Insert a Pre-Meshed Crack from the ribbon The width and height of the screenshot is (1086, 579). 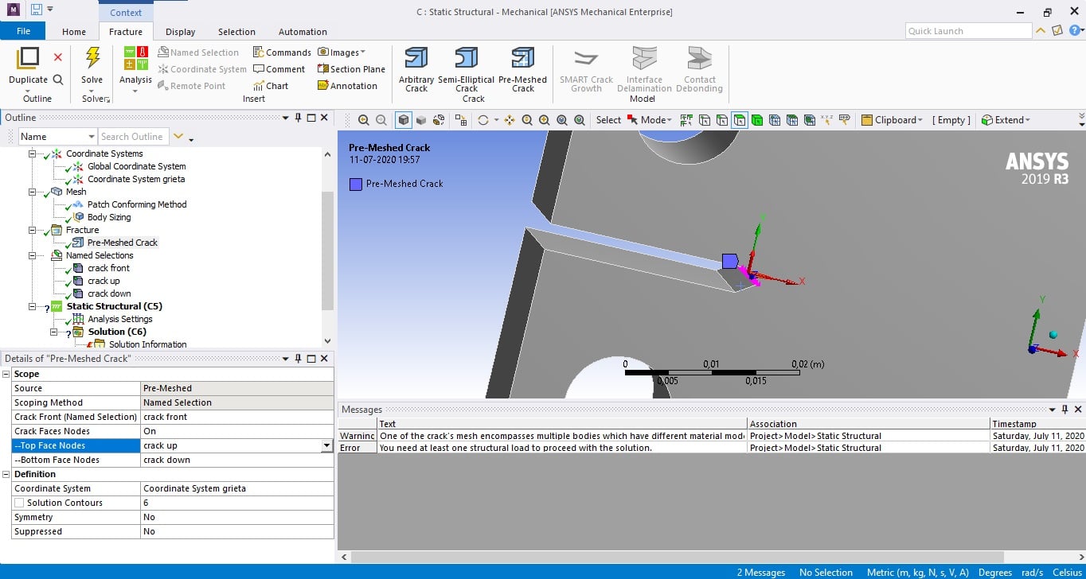[x=522, y=69]
